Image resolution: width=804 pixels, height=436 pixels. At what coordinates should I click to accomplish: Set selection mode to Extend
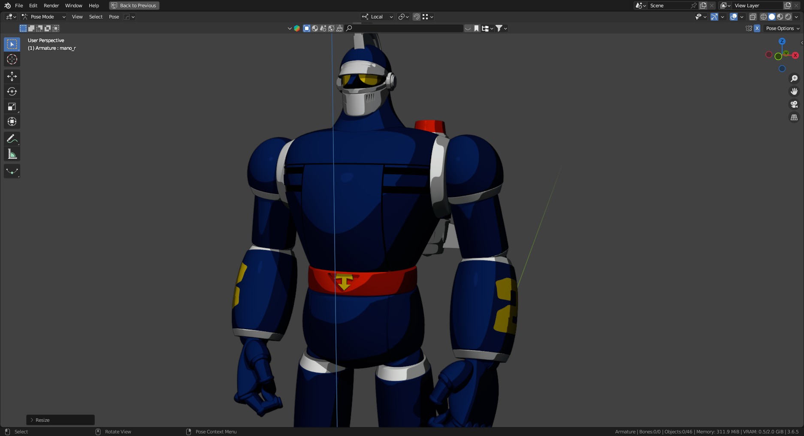(x=31, y=28)
